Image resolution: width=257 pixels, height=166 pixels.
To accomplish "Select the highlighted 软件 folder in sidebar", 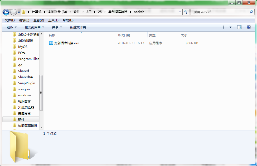I will (x=21, y=119).
